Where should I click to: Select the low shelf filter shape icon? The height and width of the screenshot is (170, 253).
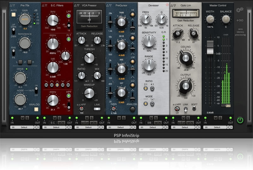[46, 85]
